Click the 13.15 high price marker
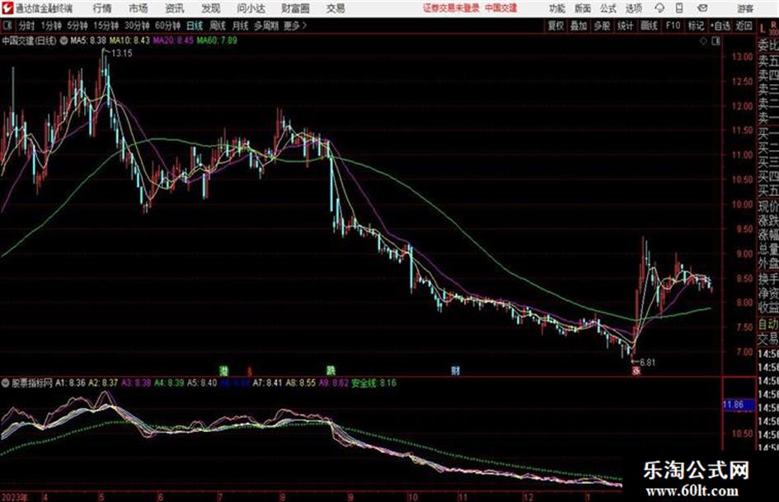Viewport: 779px width, 502px height. [122, 54]
